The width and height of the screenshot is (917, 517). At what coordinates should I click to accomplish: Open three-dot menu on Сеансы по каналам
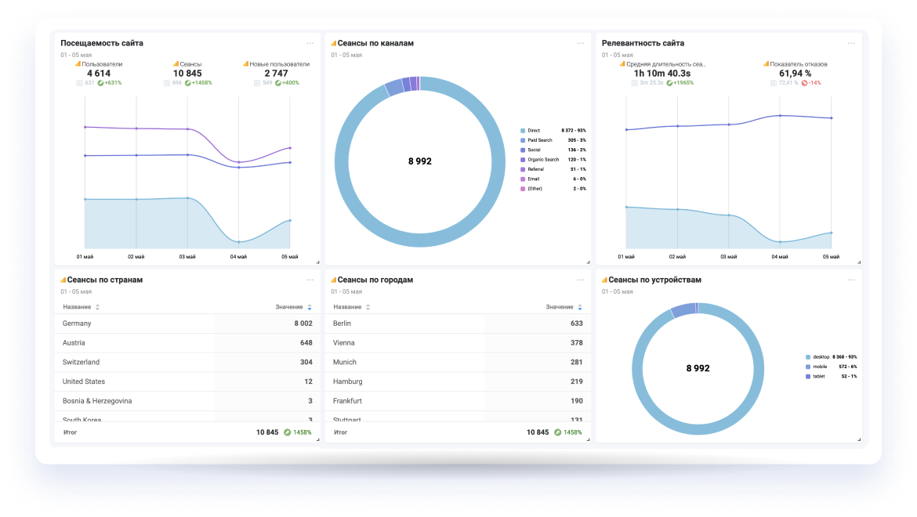(580, 44)
